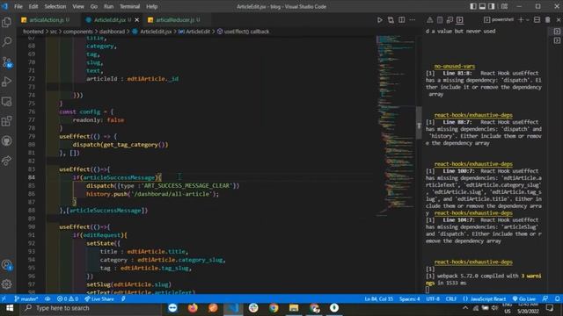Open the Manage gear menu

pyautogui.click(x=7, y=284)
